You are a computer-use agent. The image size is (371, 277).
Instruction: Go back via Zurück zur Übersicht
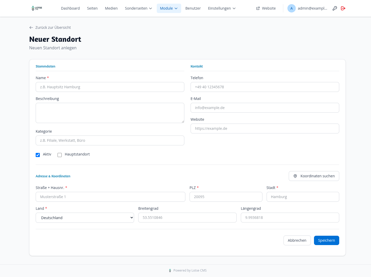(50, 28)
